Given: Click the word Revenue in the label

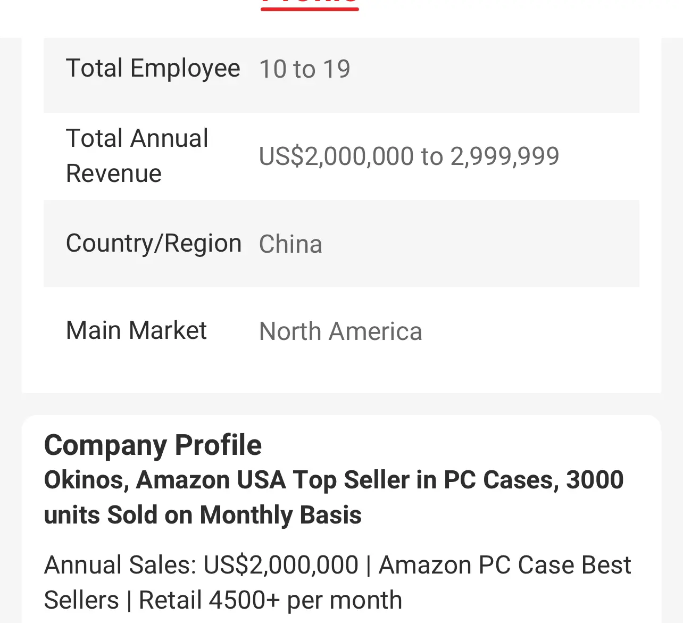Looking at the screenshot, I should (114, 173).
